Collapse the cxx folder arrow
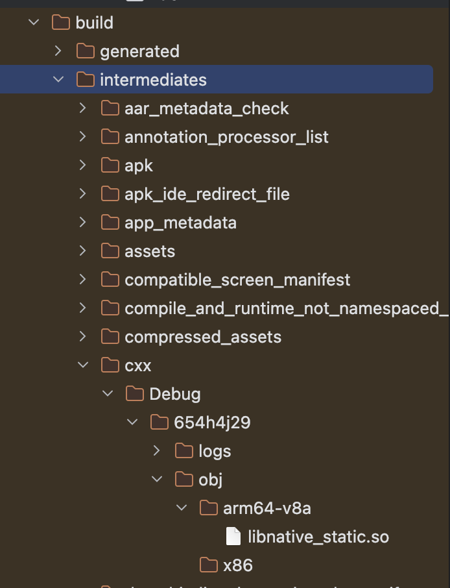 (x=83, y=365)
